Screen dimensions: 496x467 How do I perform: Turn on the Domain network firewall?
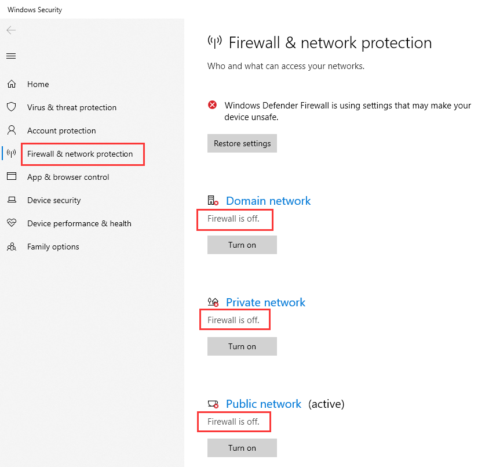242,245
